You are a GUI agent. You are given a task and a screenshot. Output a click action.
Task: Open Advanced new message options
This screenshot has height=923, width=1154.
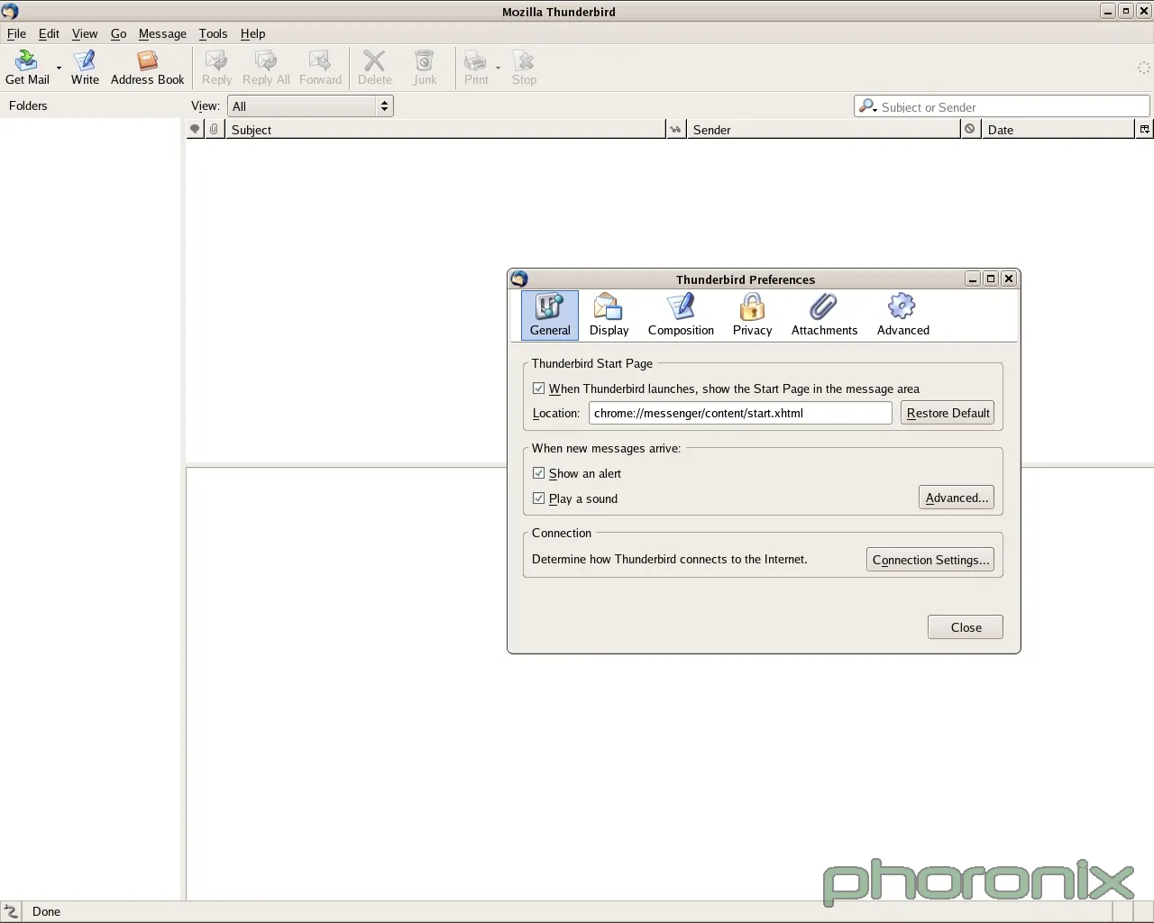[x=957, y=498]
